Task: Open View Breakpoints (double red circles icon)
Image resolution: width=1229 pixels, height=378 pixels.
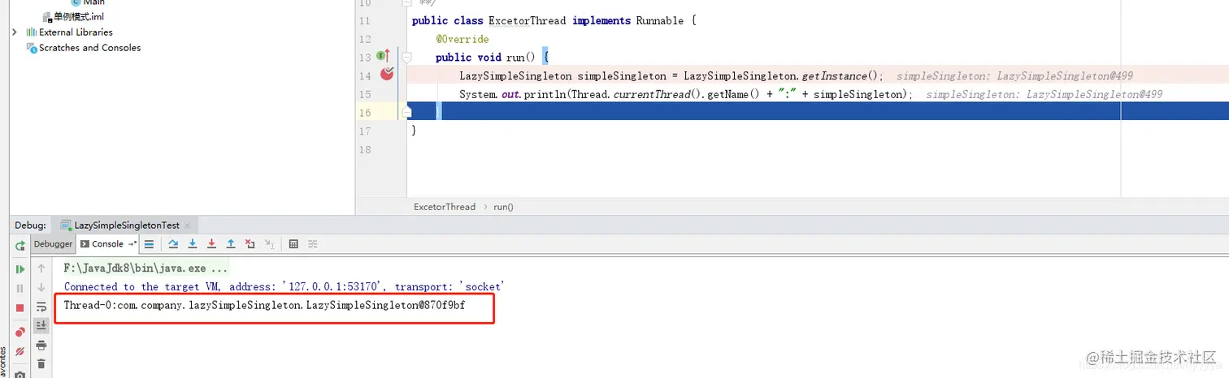Action: (20, 332)
